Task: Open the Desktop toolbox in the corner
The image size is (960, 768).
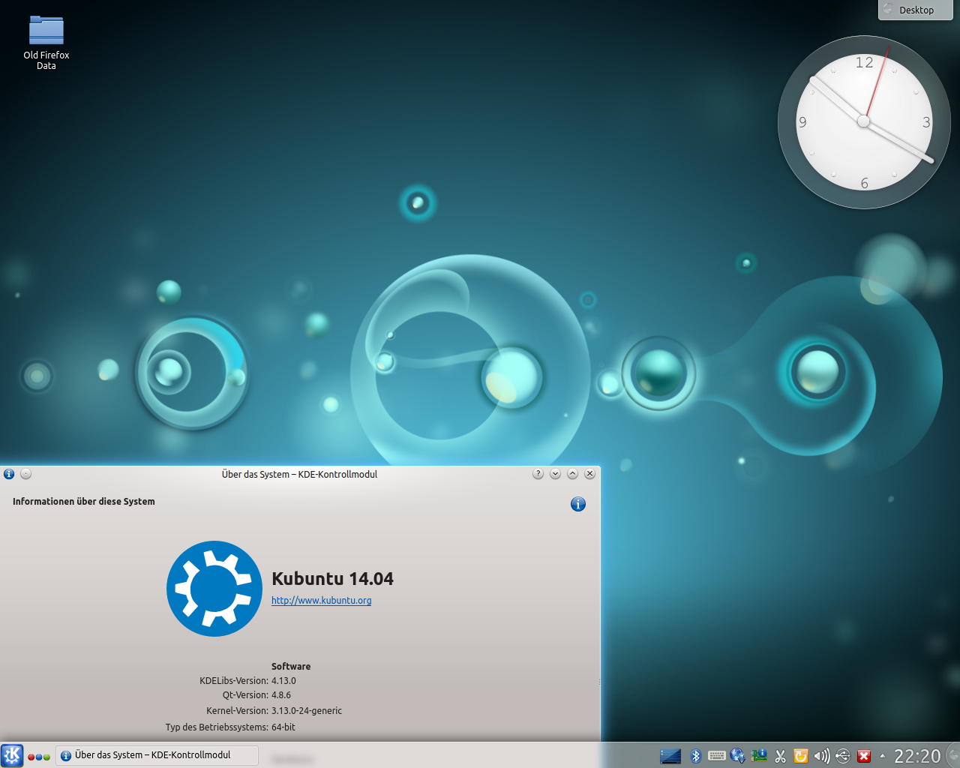Action: [915, 10]
